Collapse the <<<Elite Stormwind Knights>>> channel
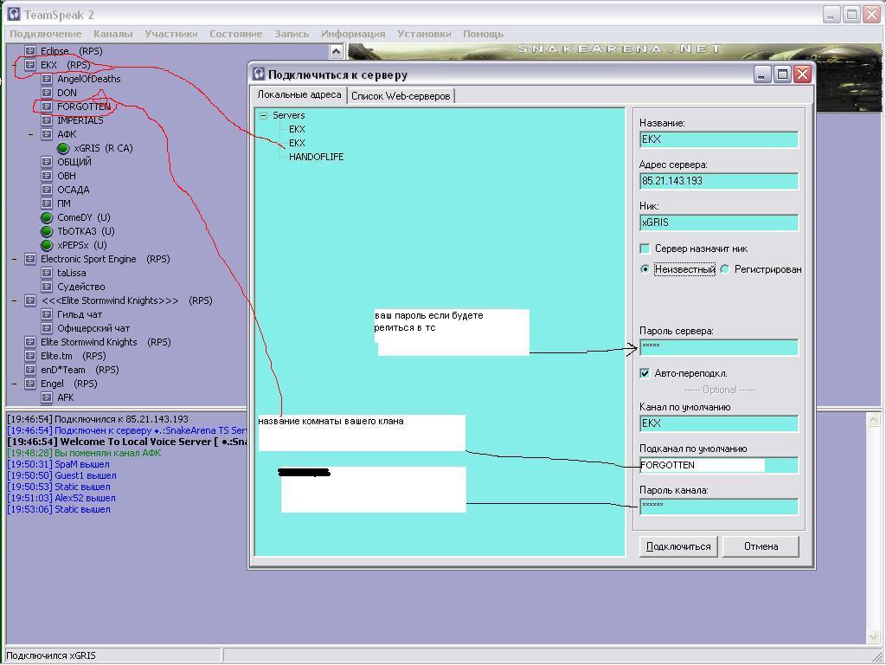 click(x=14, y=300)
